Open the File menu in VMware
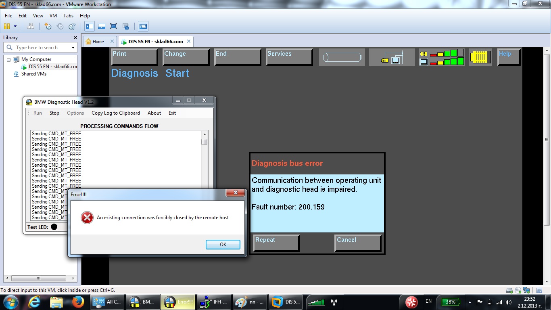 pyautogui.click(x=8, y=16)
